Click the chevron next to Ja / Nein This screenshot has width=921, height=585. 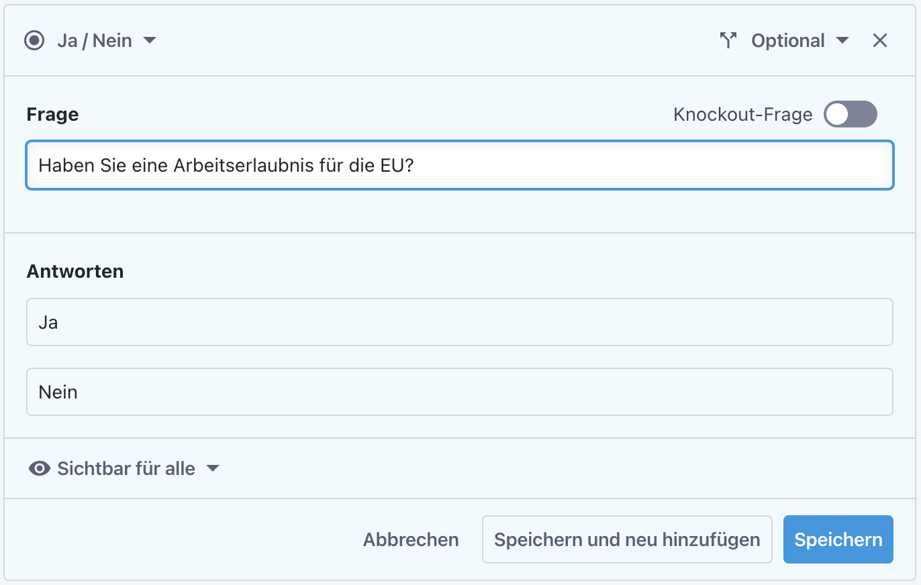(x=150, y=41)
